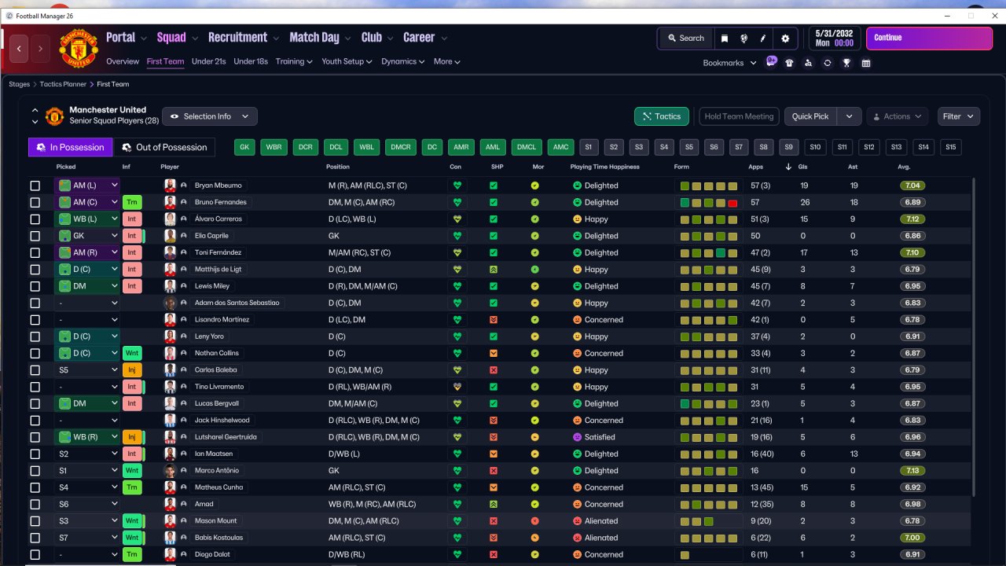Click Elio Caprile's player portrait icon
This screenshot has width=1006, height=566.
tap(170, 236)
